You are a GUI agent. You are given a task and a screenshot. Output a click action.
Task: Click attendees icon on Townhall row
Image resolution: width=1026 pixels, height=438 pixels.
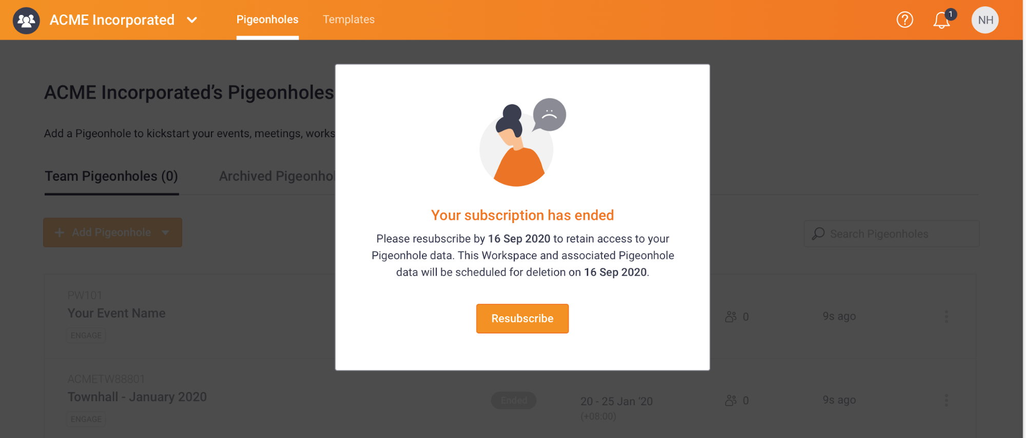click(730, 400)
